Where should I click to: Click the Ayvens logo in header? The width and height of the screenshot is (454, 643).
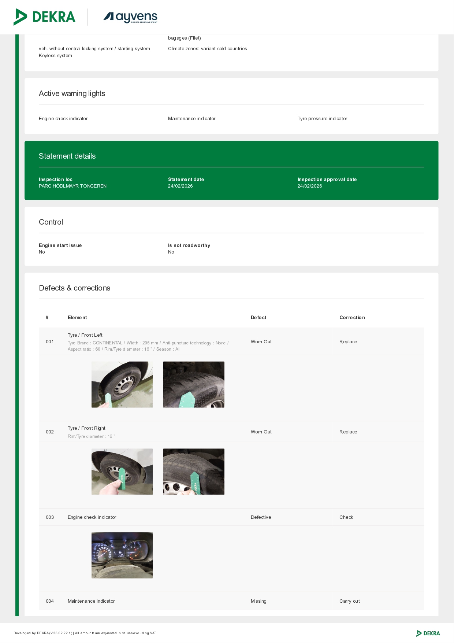[x=130, y=17]
